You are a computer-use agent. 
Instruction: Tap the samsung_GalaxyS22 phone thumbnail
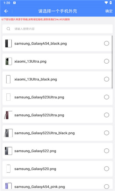pyautogui.click(x=8, y=151)
